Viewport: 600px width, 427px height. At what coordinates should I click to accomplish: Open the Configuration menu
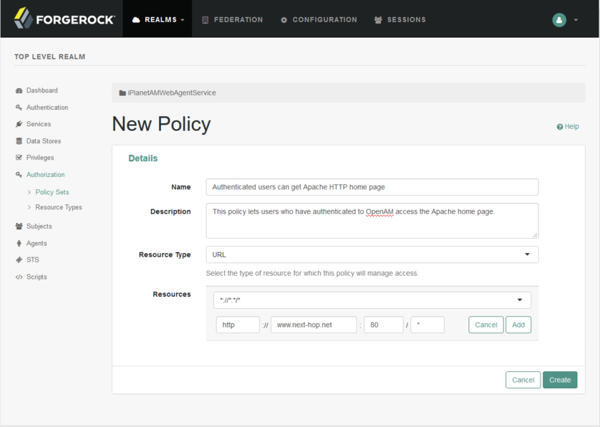coord(318,19)
